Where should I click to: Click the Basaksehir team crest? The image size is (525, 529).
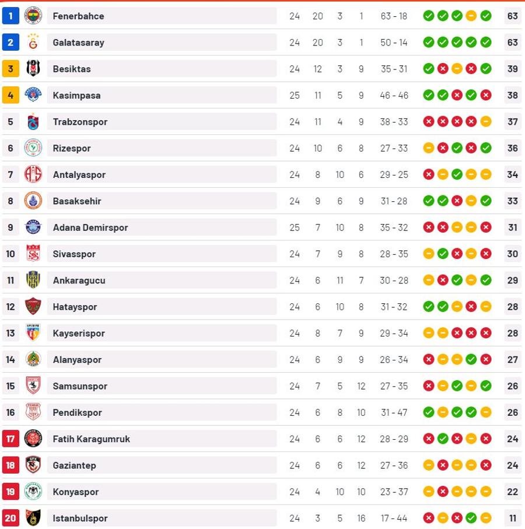point(33,201)
